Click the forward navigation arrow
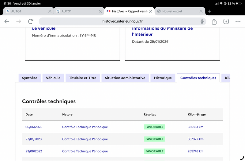This screenshot has width=245, height=161. [19, 21]
